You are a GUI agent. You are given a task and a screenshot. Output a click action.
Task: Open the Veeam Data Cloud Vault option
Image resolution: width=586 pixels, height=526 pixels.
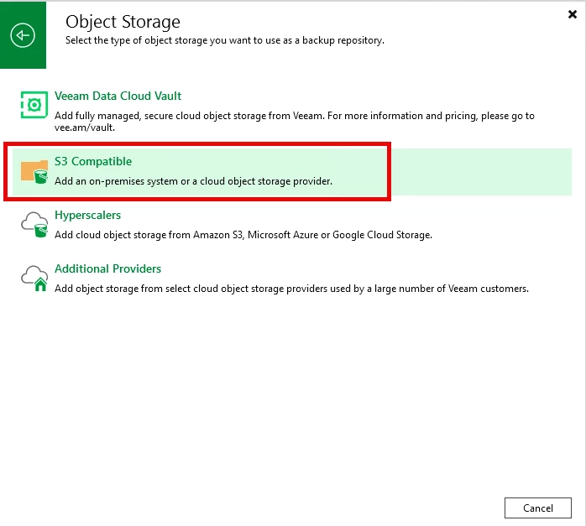[x=118, y=96]
